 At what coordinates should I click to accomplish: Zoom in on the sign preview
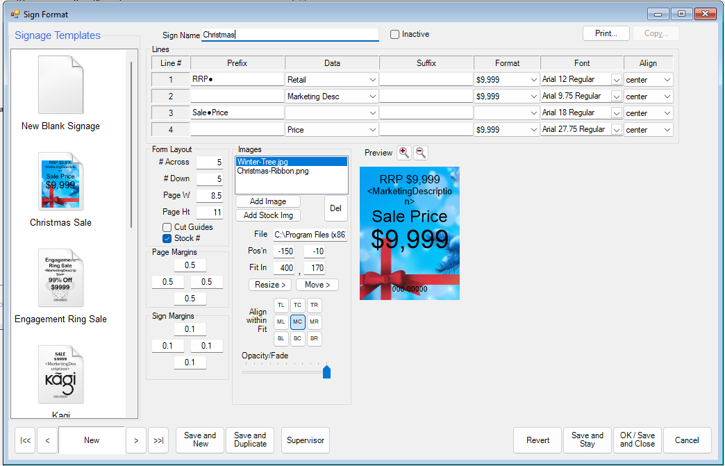pyautogui.click(x=405, y=152)
